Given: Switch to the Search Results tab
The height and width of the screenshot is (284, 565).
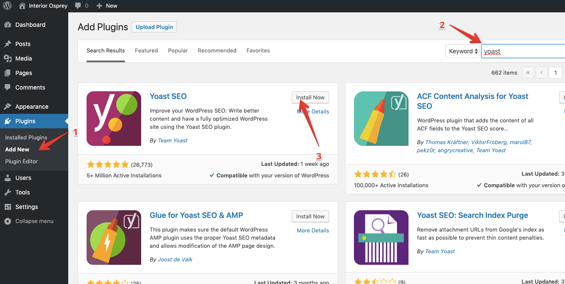Looking at the screenshot, I should pyautogui.click(x=106, y=51).
